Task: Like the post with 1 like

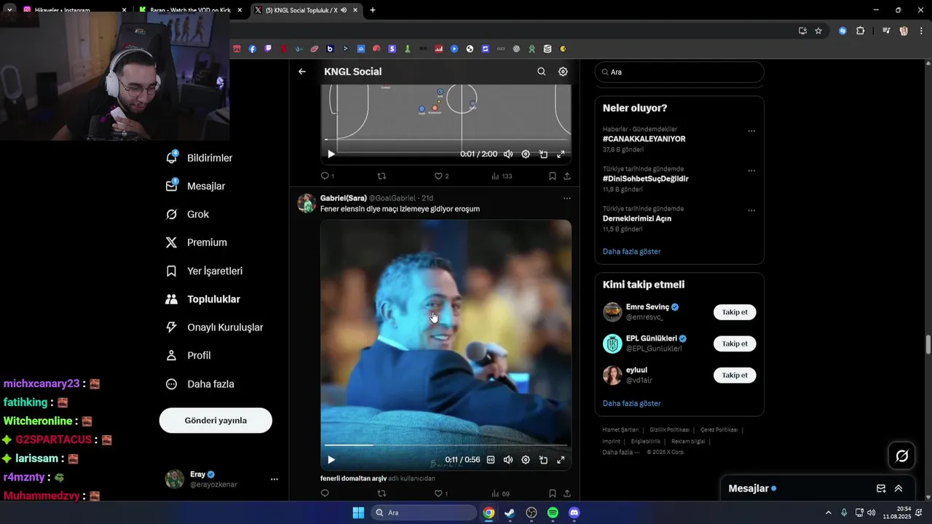Action: 441,493
